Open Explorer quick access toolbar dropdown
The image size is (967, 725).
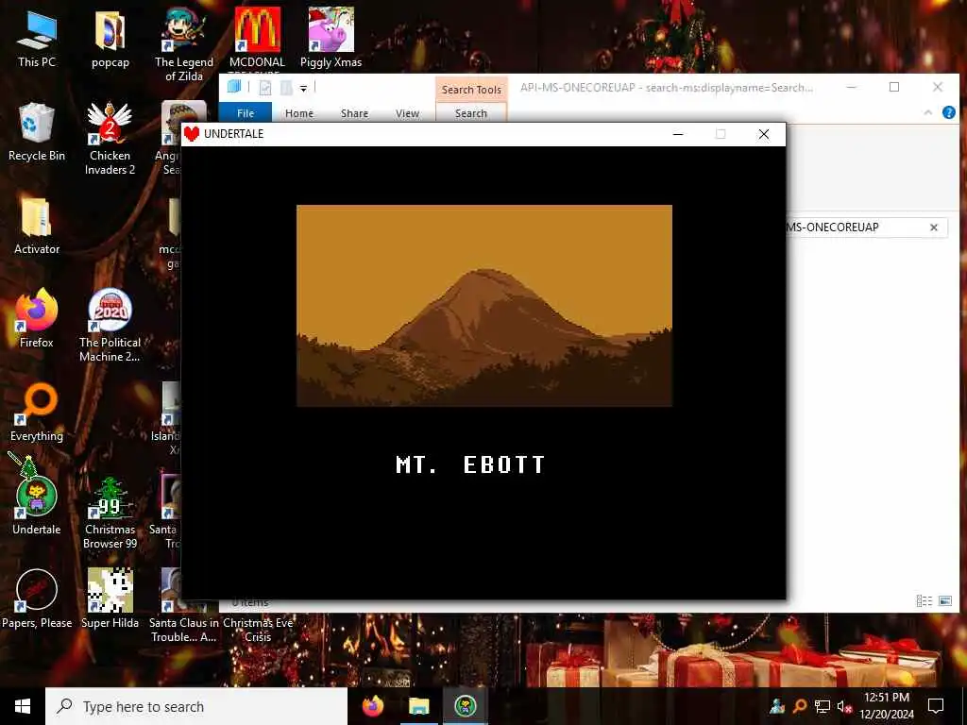point(303,89)
